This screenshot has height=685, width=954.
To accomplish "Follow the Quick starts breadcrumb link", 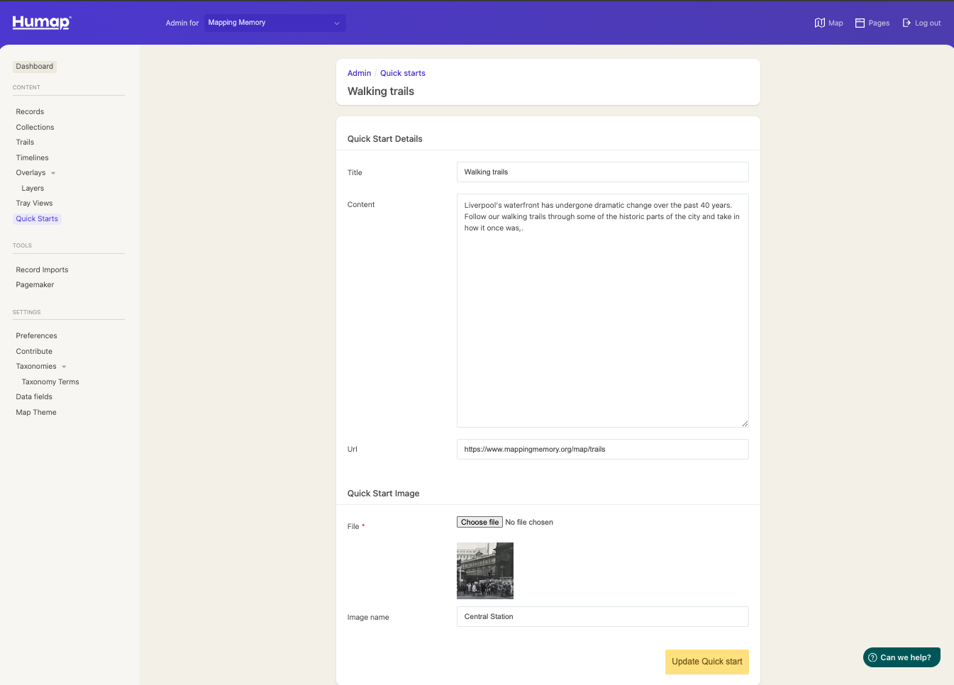I will tap(402, 73).
